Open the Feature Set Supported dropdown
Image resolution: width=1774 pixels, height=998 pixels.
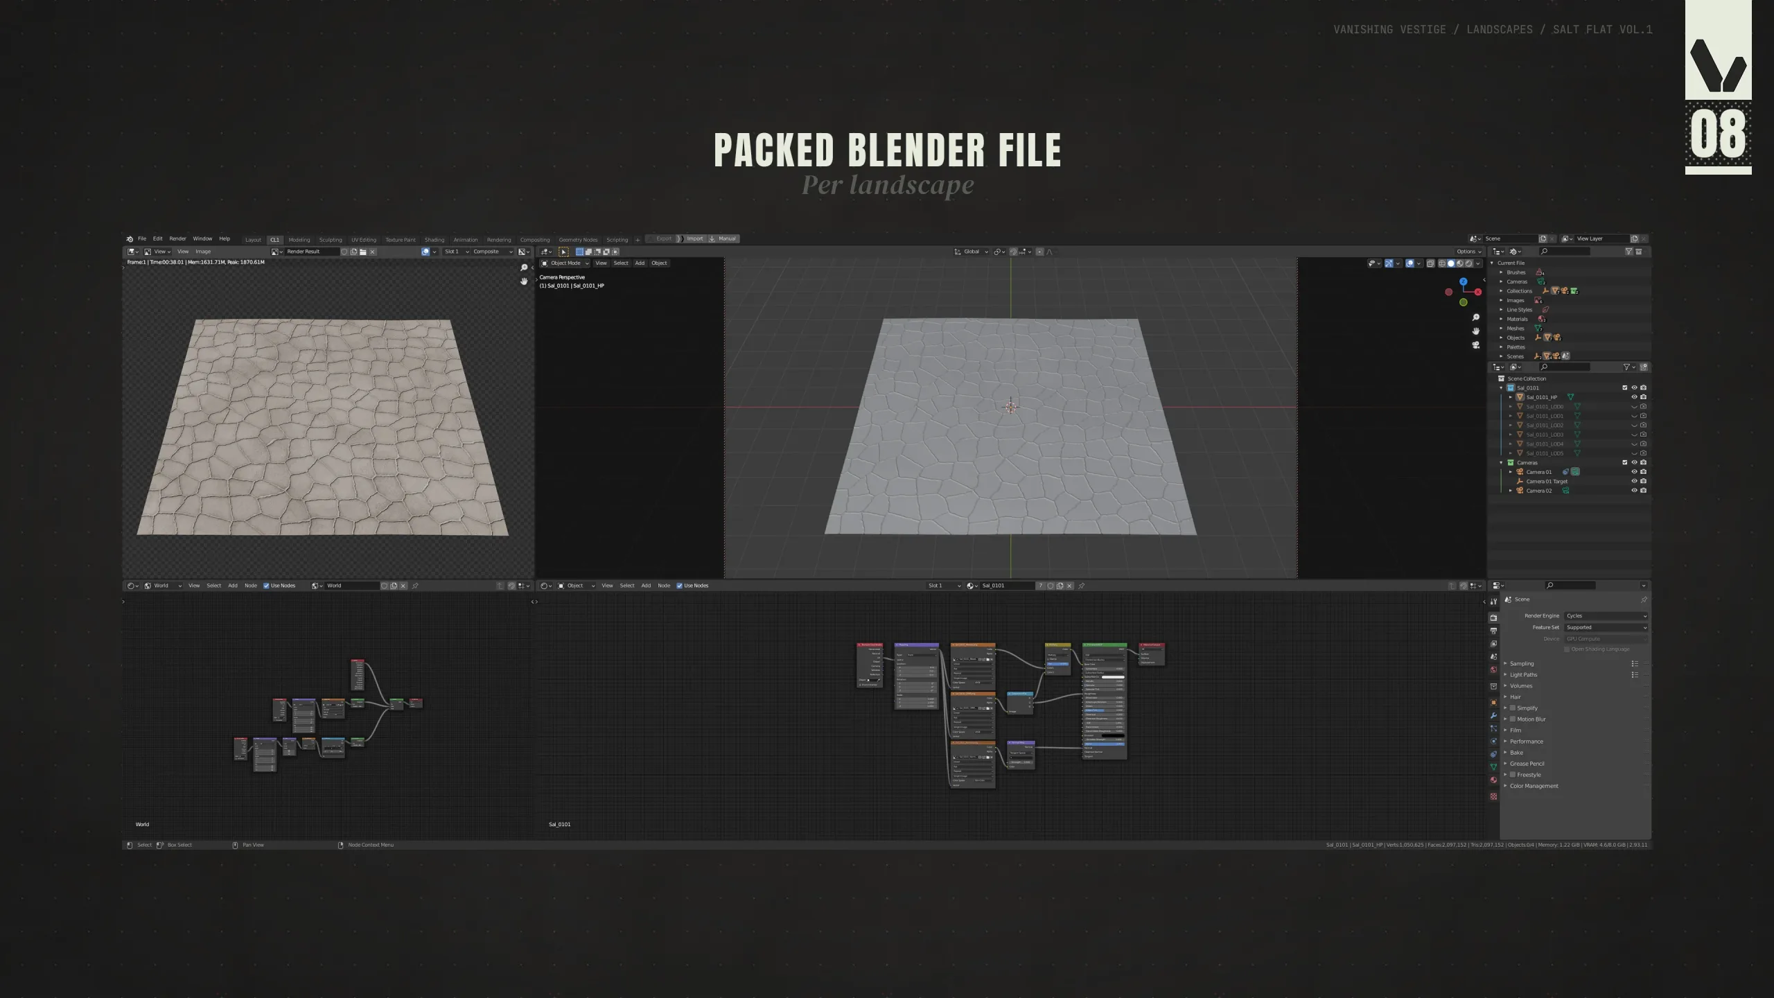(x=1606, y=628)
